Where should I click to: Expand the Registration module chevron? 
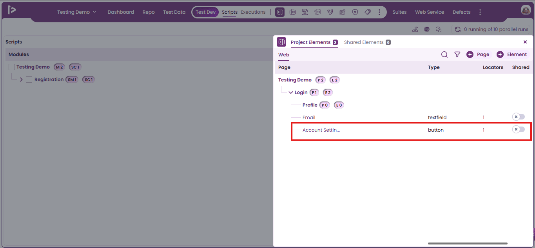click(x=21, y=80)
